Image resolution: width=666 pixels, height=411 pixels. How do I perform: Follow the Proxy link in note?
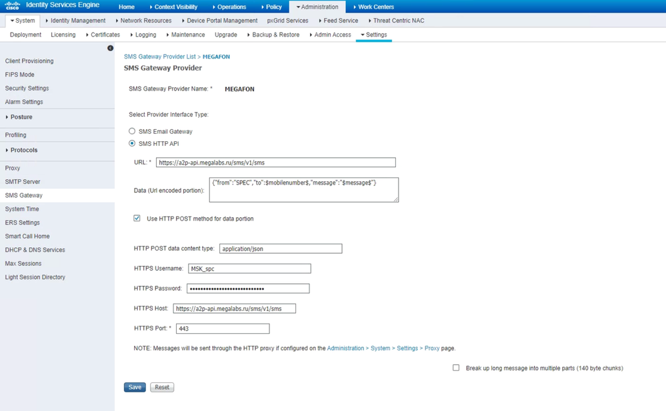(x=432, y=348)
